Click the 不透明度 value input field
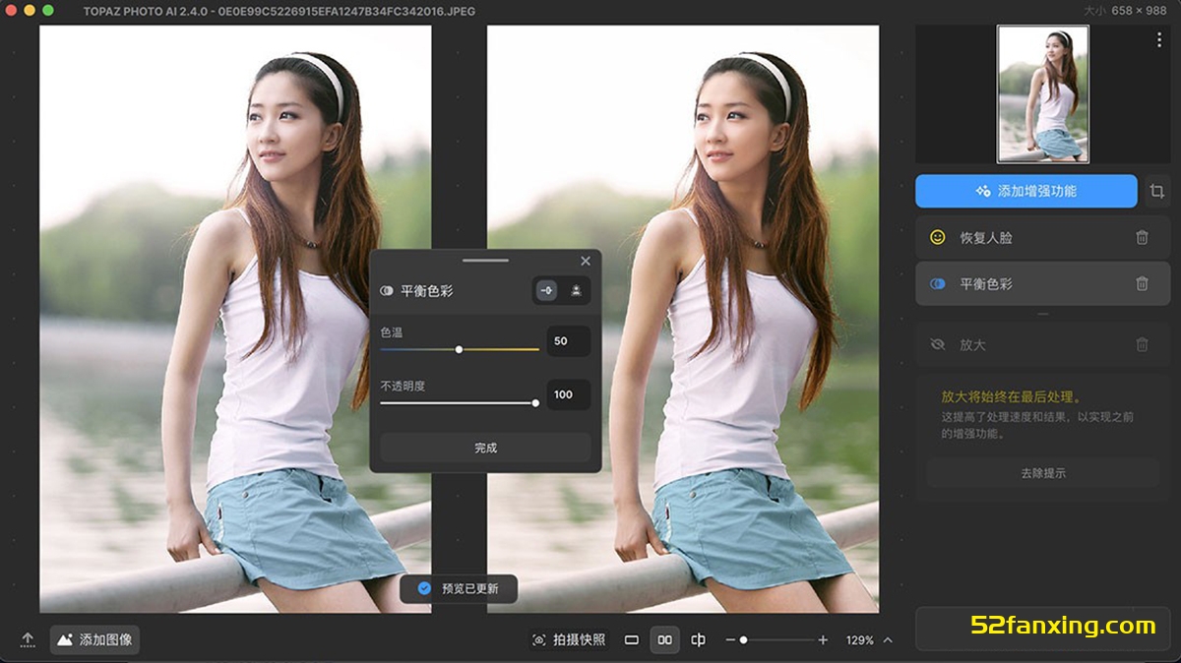The width and height of the screenshot is (1181, 663). 569,394
